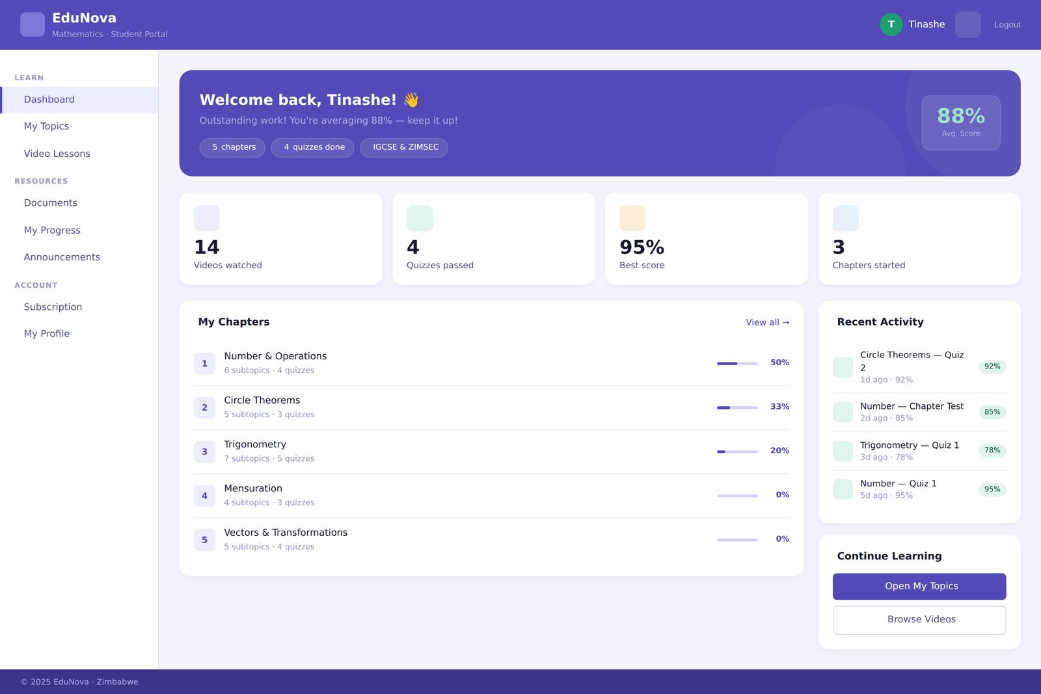This screenshot has height=694, width=1041.
Task: Click 'Number — Chapter Test' activity text
Action: click(912, 406)
